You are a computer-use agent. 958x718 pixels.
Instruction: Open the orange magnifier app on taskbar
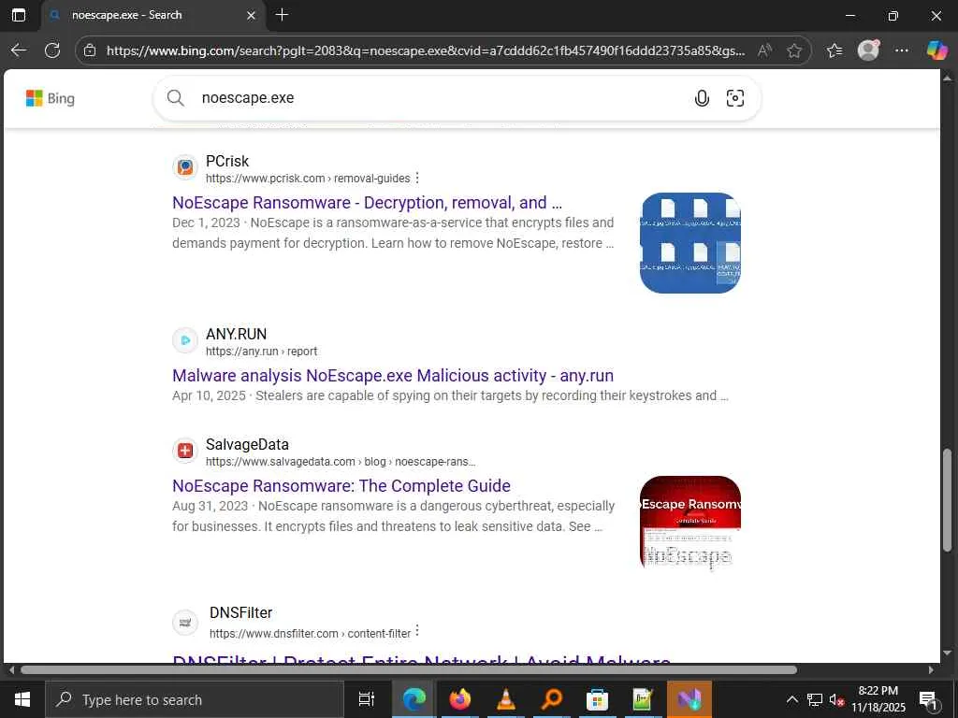(552, 699)
